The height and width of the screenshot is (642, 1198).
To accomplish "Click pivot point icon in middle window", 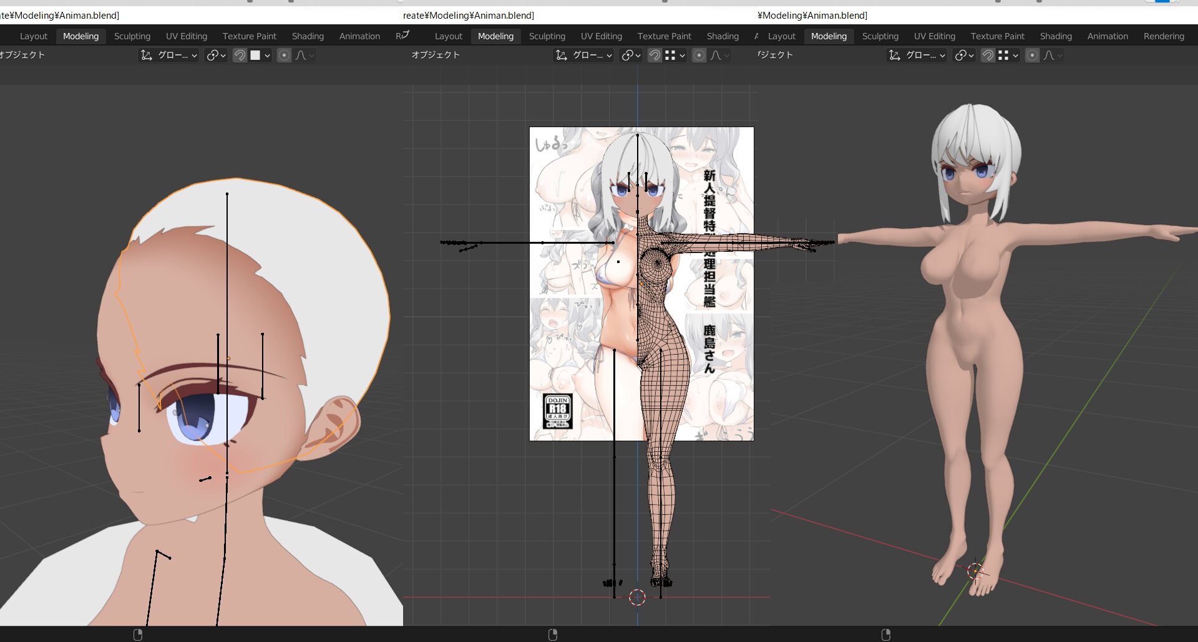I will [628, 55].
